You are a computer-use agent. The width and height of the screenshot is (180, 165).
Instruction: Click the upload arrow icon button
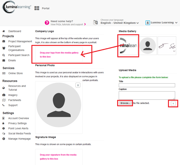click(173, 104)
